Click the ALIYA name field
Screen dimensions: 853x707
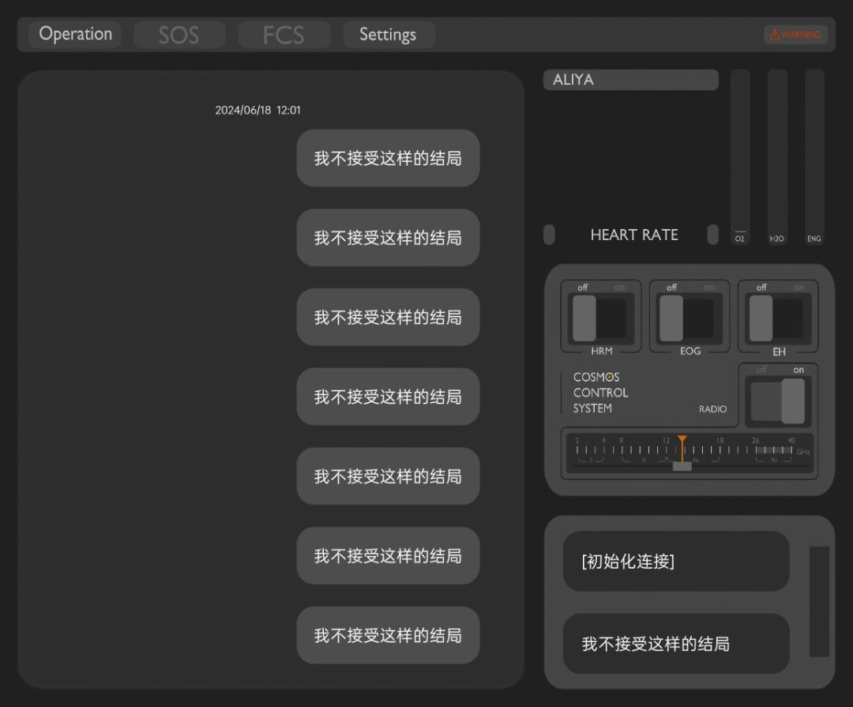click(630, 80)
